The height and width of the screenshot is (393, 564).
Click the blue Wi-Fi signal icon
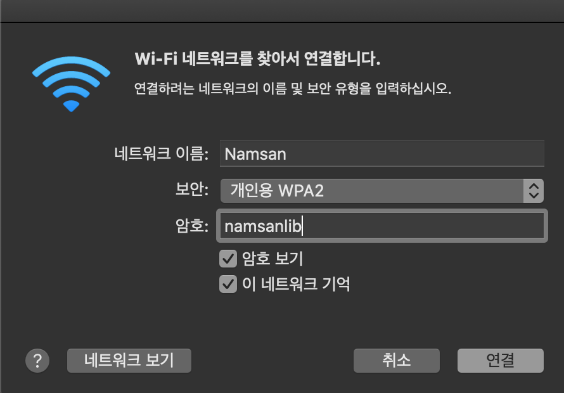tap(71, 84)
